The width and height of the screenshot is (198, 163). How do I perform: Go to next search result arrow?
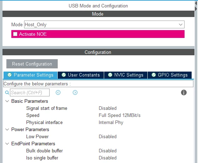[x=75, y=92]
